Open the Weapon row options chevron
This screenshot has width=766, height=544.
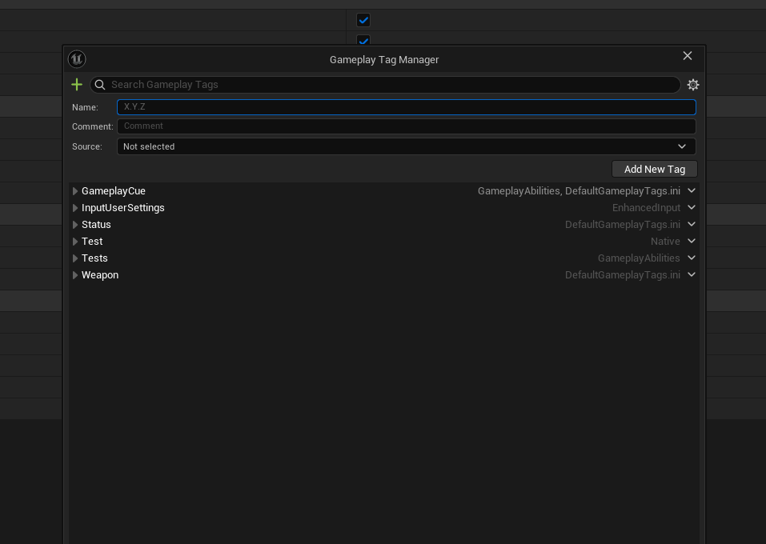point(692,274)
